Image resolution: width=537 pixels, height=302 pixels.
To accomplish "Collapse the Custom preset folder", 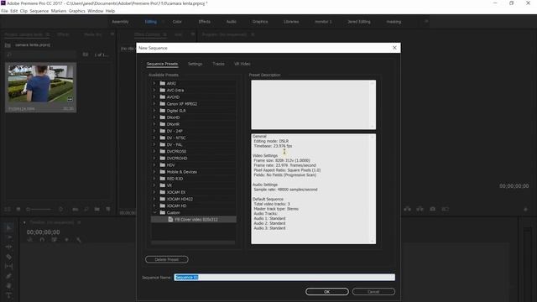I will pos(154,212).
